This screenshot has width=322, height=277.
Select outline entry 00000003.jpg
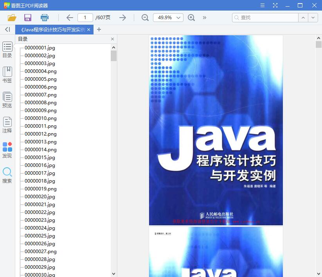click(40, 63)
